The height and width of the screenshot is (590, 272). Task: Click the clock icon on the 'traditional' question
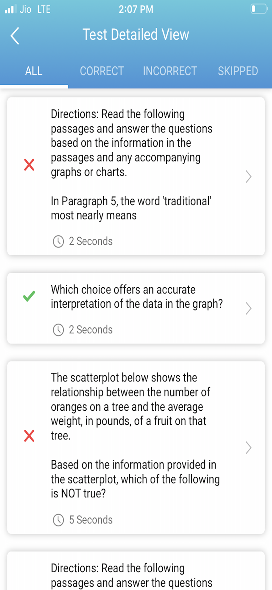pyautogui.click(x=58, y=241)
